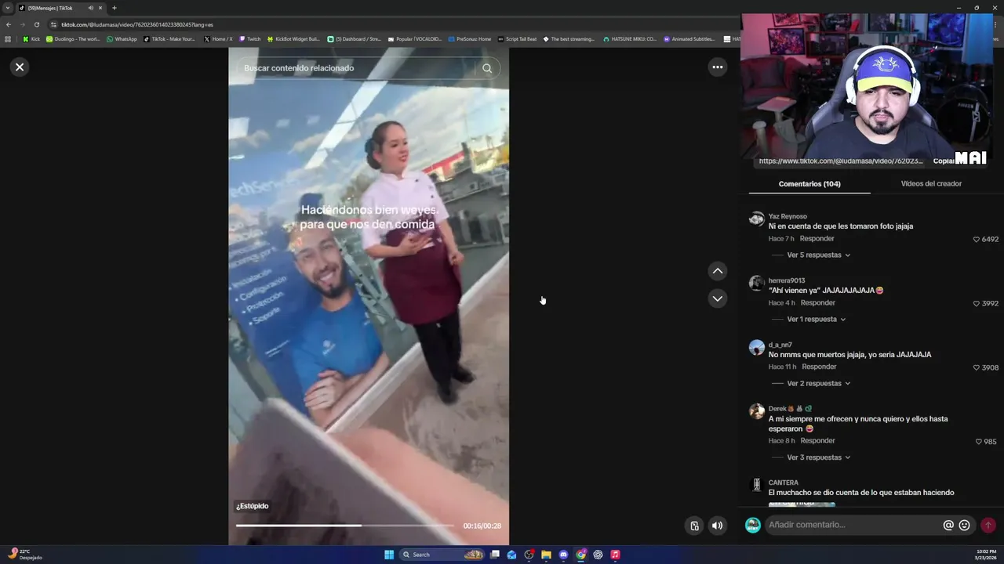This screenshot has height=564, width=1004.
Task: Open d_a_nn7's profile avatar
Action: click(756, 348)
